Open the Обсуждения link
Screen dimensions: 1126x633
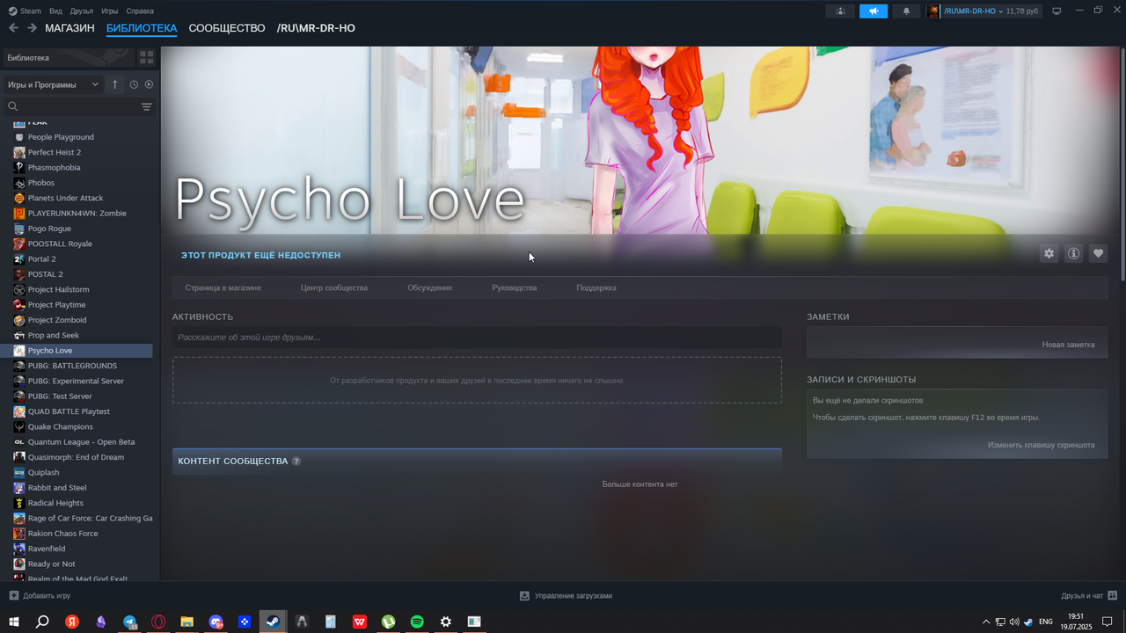point(429,287)
